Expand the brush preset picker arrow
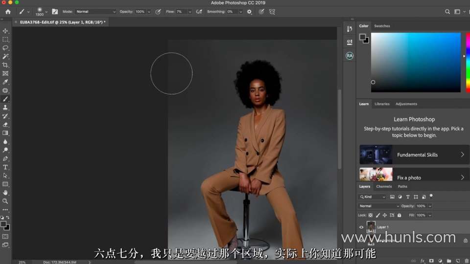 click(47, 11)
